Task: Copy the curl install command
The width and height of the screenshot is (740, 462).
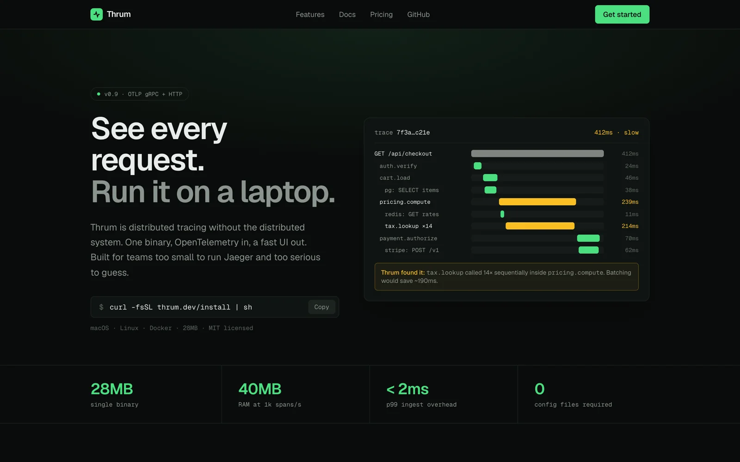Action: (321, 307)
